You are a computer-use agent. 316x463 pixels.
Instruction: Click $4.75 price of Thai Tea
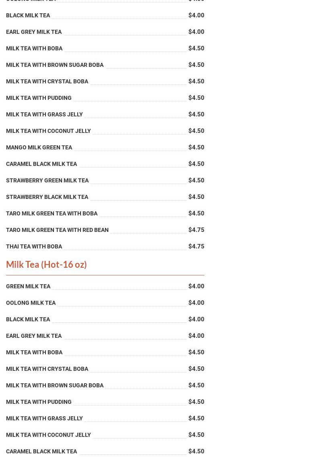point(196,246)
